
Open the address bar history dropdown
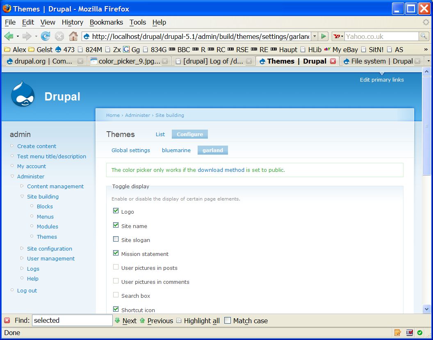coord(314,36)
